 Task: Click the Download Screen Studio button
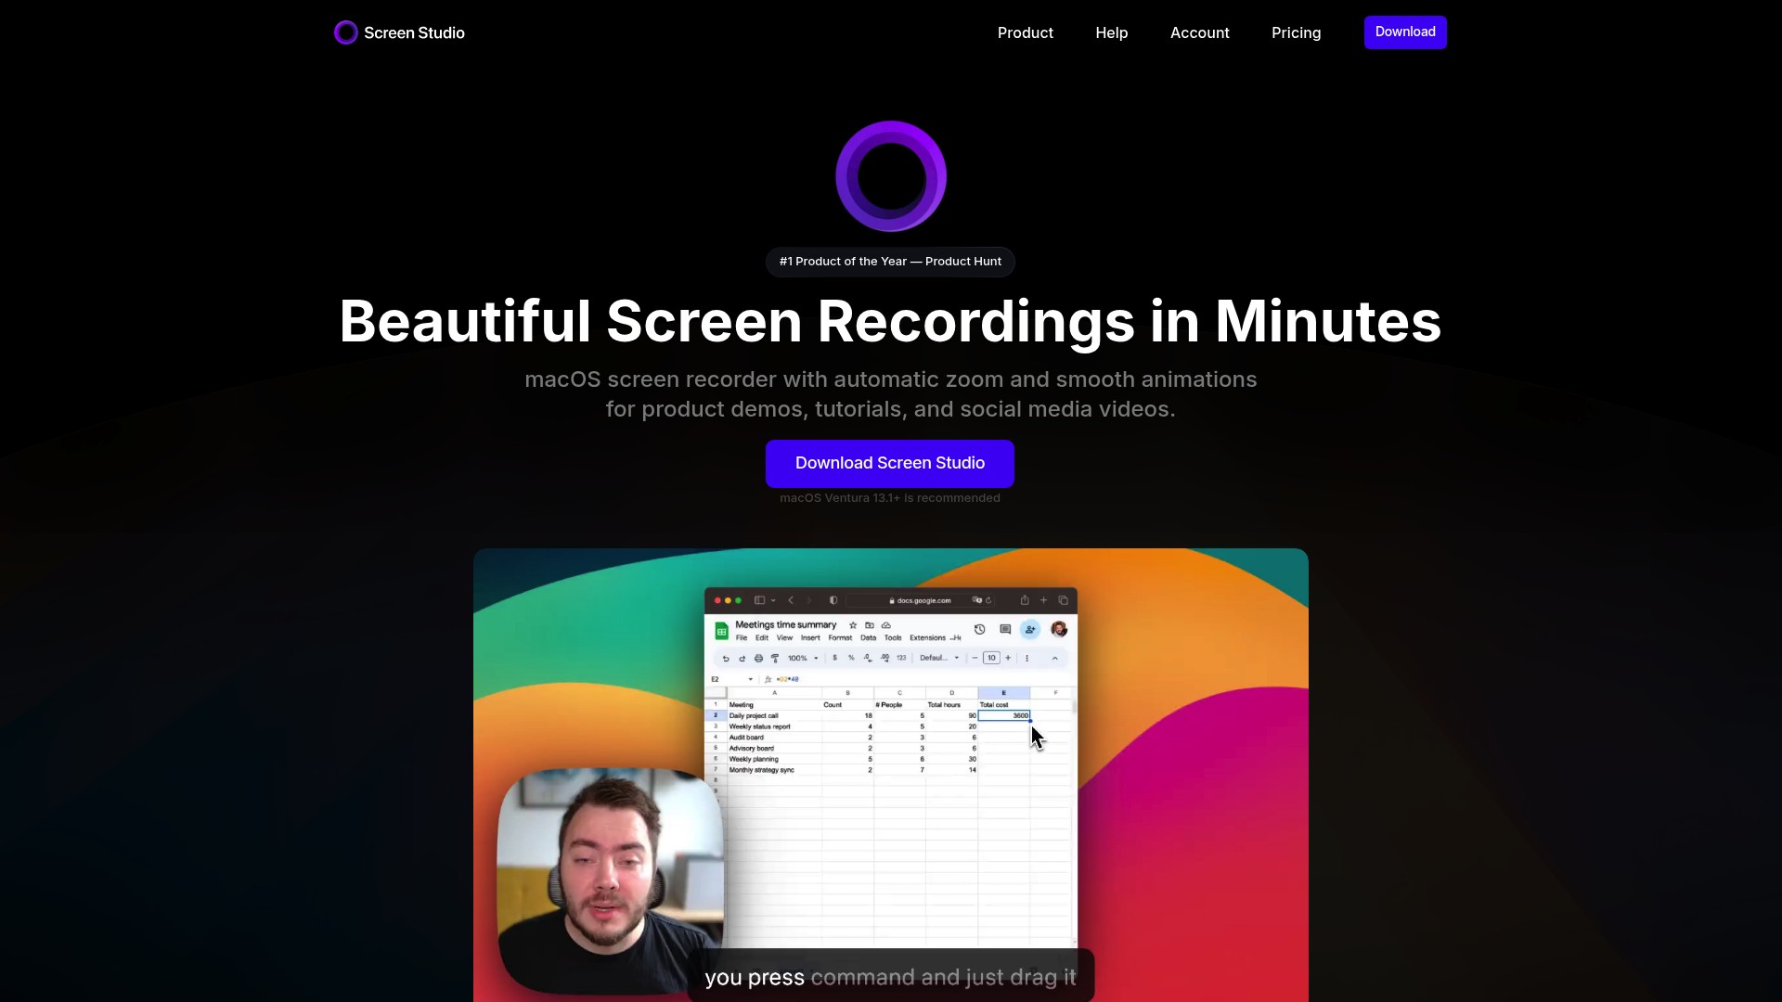click(x=889, y=463)
